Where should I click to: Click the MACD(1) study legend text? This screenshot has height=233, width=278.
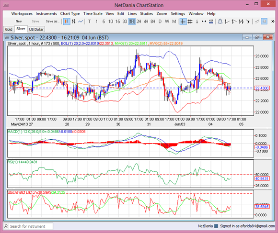pos(46,132)
